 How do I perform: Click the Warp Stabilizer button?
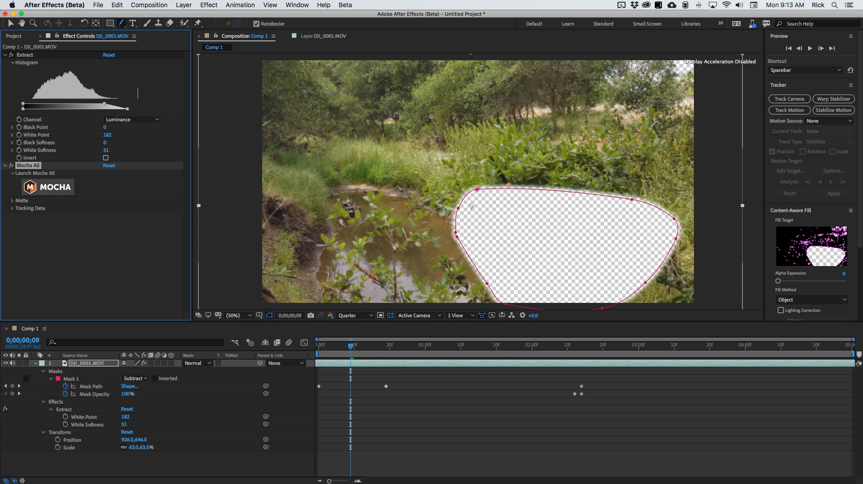833,99
